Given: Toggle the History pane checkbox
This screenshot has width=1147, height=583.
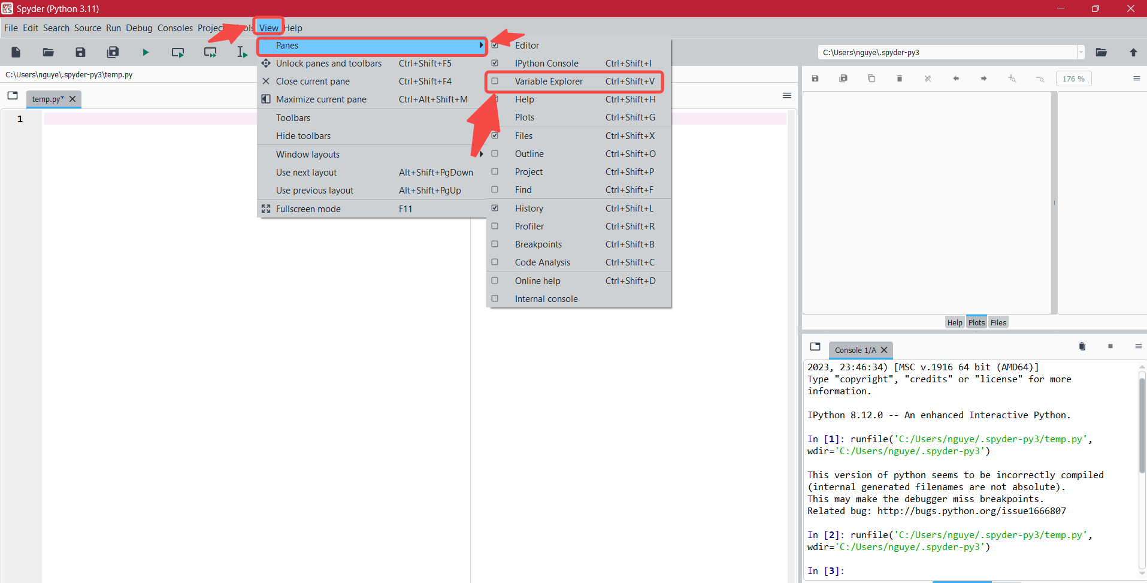Looking at the screenshot, I should [495, 208].
